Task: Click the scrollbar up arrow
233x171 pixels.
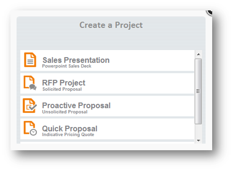Action: click(198, 54)
